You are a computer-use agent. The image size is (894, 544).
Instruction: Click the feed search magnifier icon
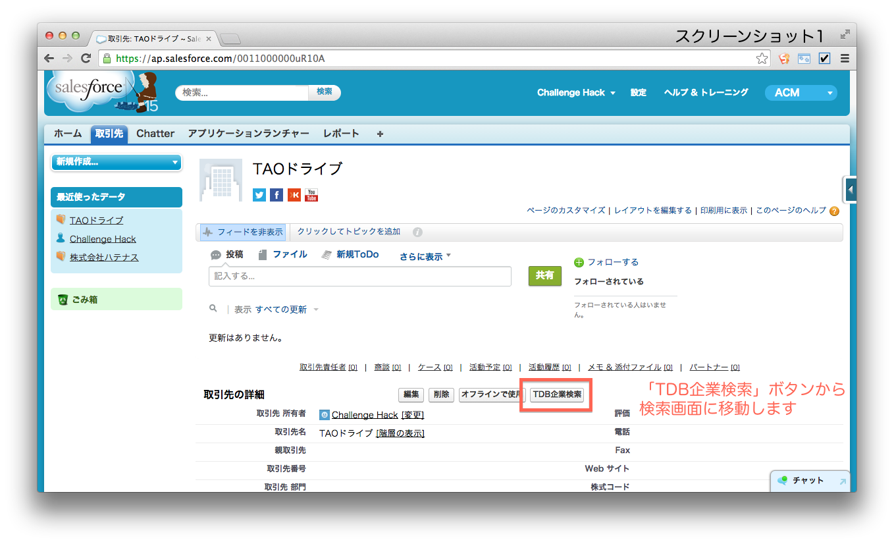(213, 308)
